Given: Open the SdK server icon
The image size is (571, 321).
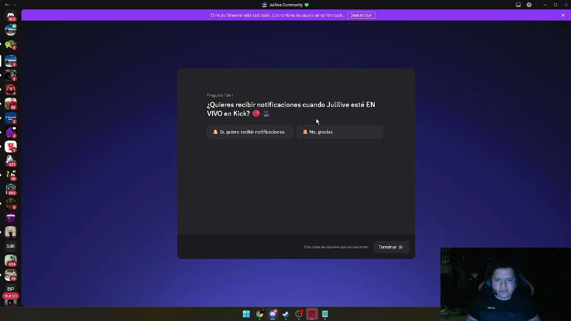Looking at the screenshot, I should [11, 246].
